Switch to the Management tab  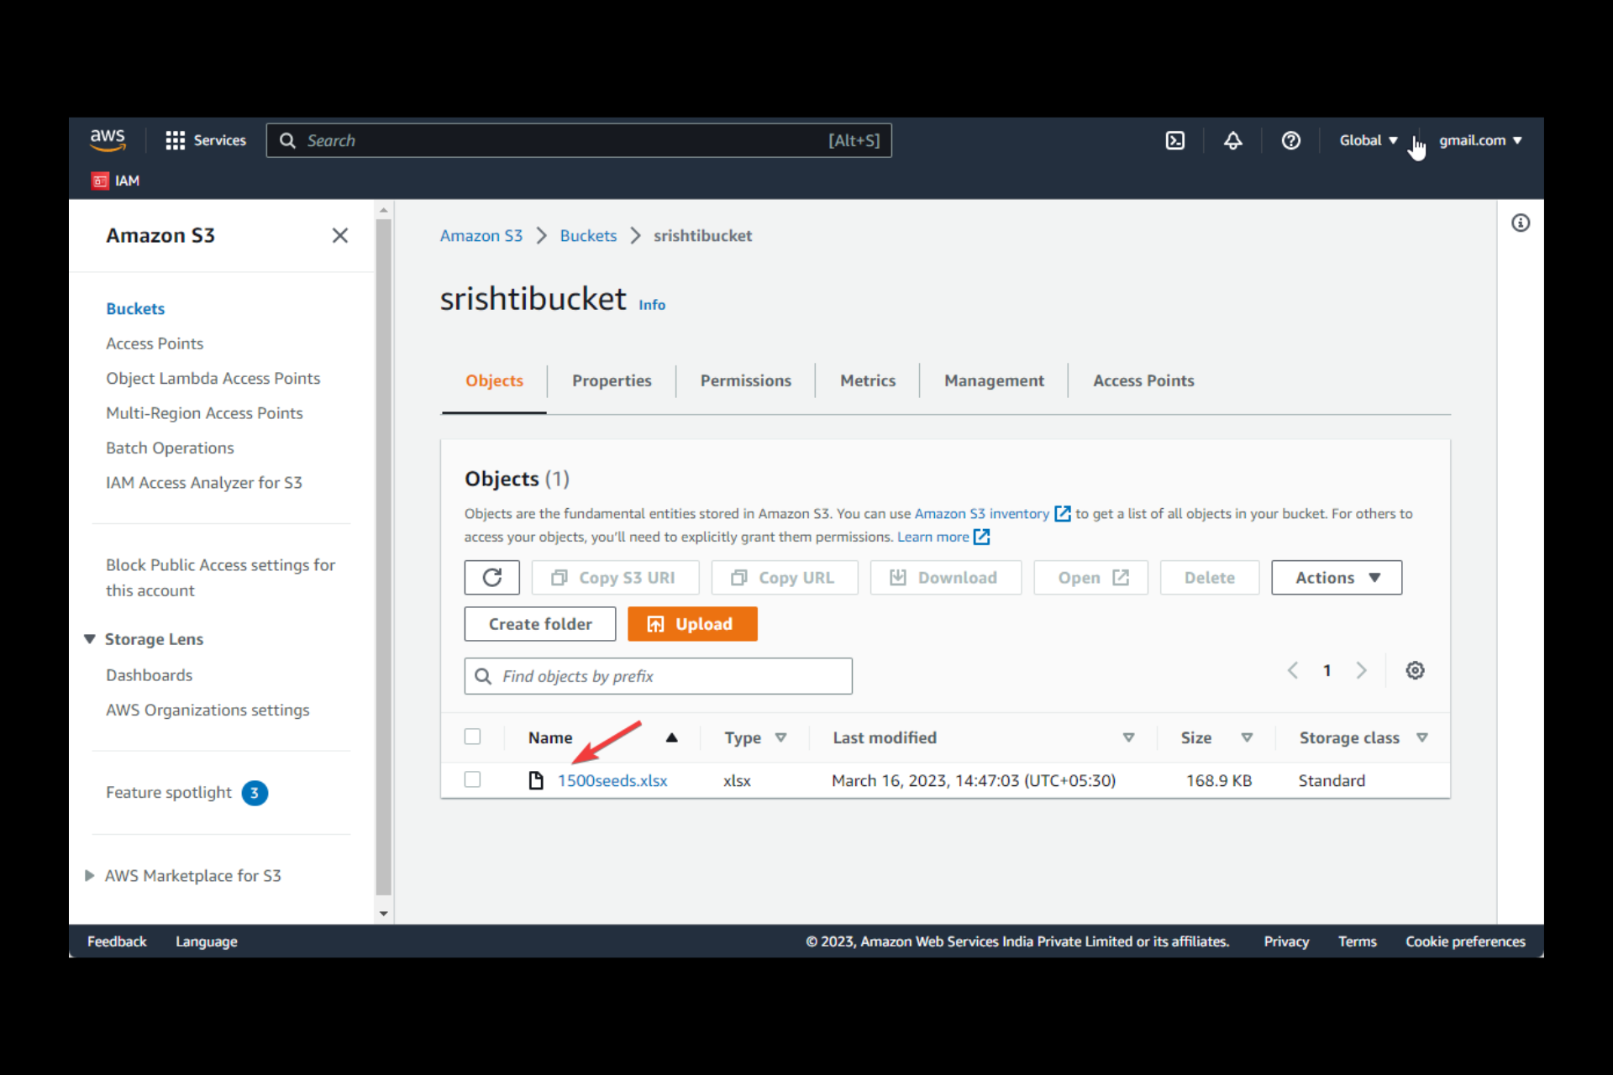(994, 380)
